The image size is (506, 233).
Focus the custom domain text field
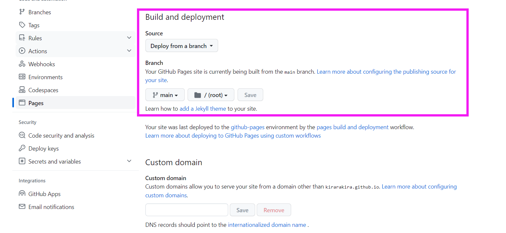pos(187,210)
